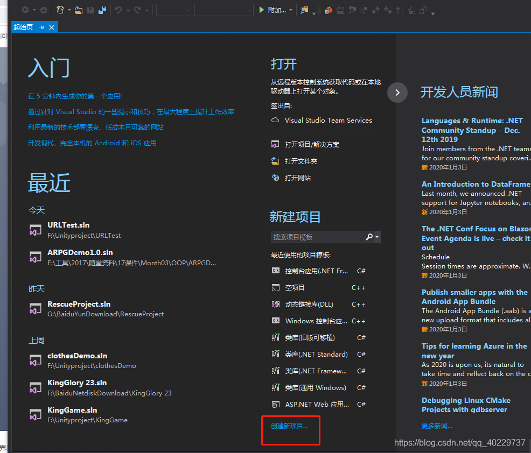Click the ASP.NET Web 应用 template icon
Viewport: 531px width, 453px height.
point(276,404)
